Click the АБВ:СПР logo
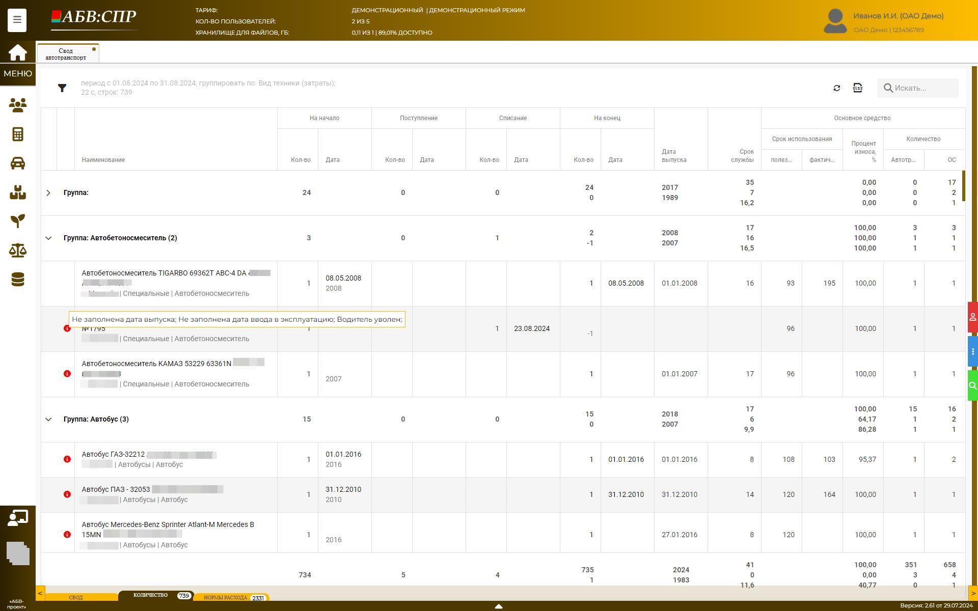This screenshot has height=611, width=978. 94,18
